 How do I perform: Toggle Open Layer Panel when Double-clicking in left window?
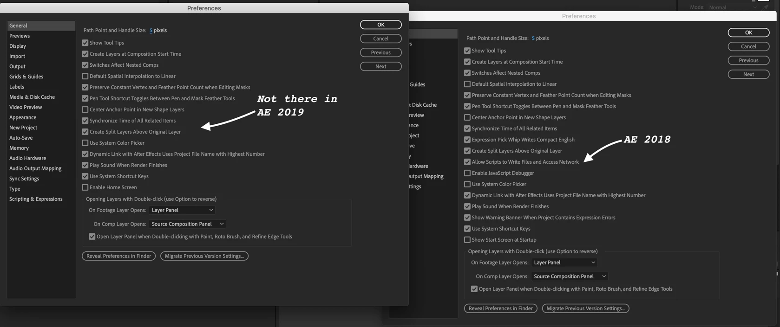point(92,237)
